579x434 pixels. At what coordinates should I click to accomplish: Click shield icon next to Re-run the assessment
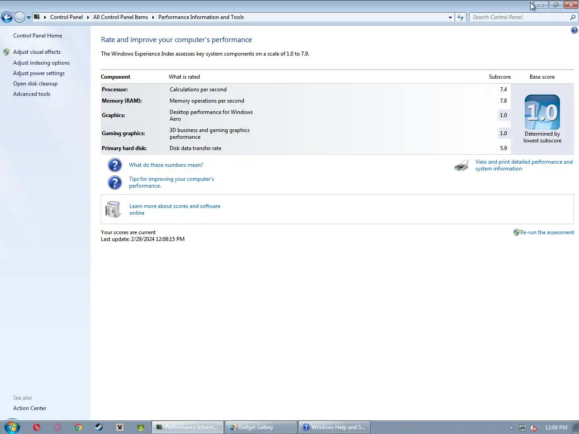point(516,232)
